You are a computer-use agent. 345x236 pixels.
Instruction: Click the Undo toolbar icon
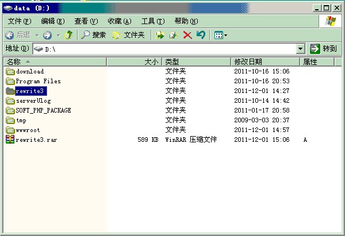click(201, 35)
